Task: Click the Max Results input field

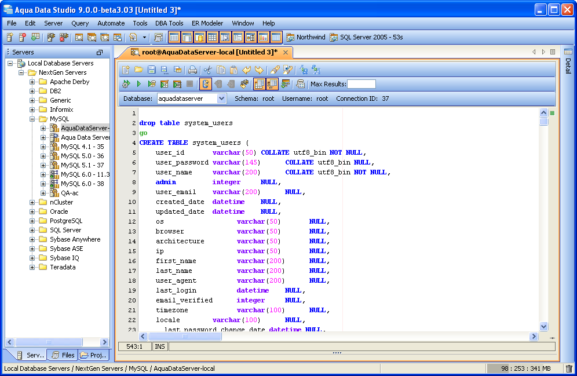Action: click(x=361, y=84)
